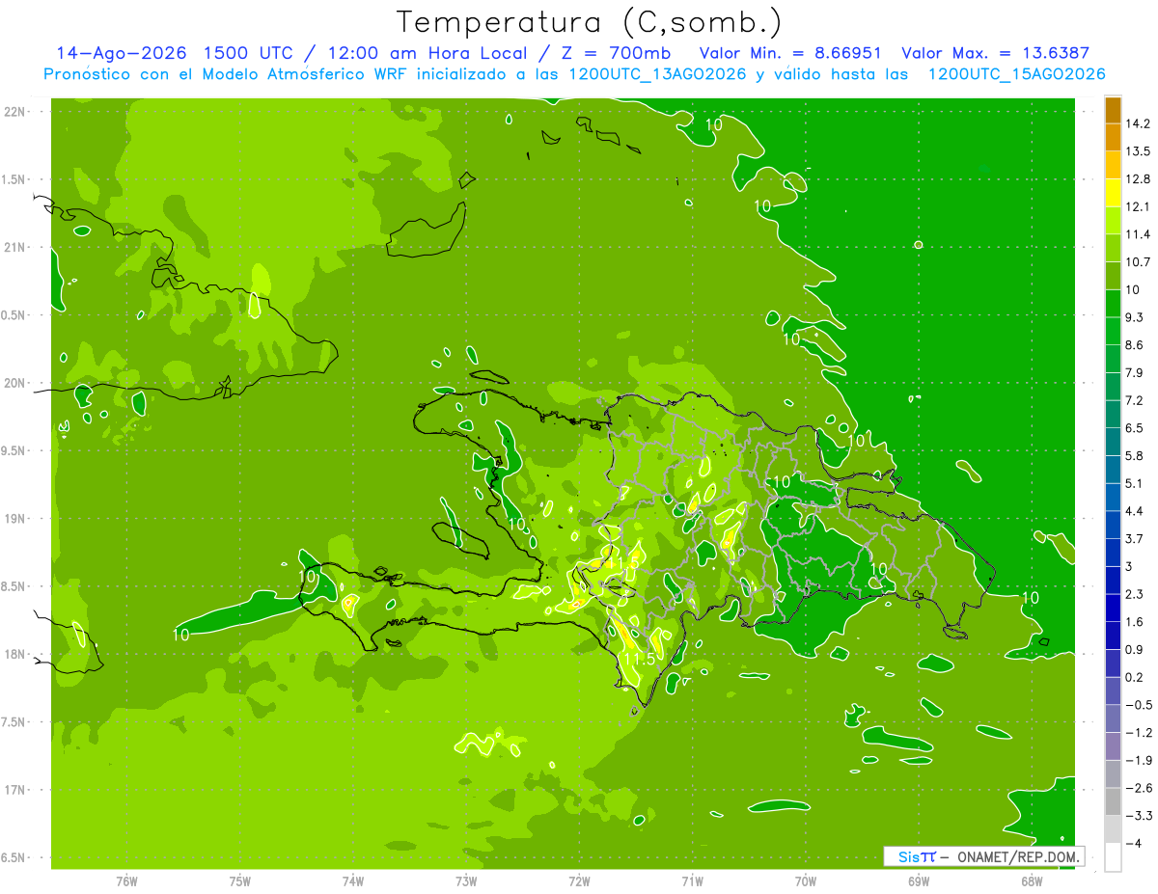
Task: Click the dark orange swatch above 14.2
Action: click(x=1113, y=110)
